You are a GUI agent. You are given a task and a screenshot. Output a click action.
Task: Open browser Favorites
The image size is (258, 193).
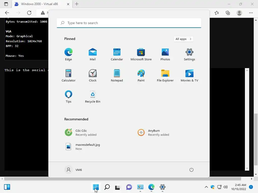pos(217,13)
